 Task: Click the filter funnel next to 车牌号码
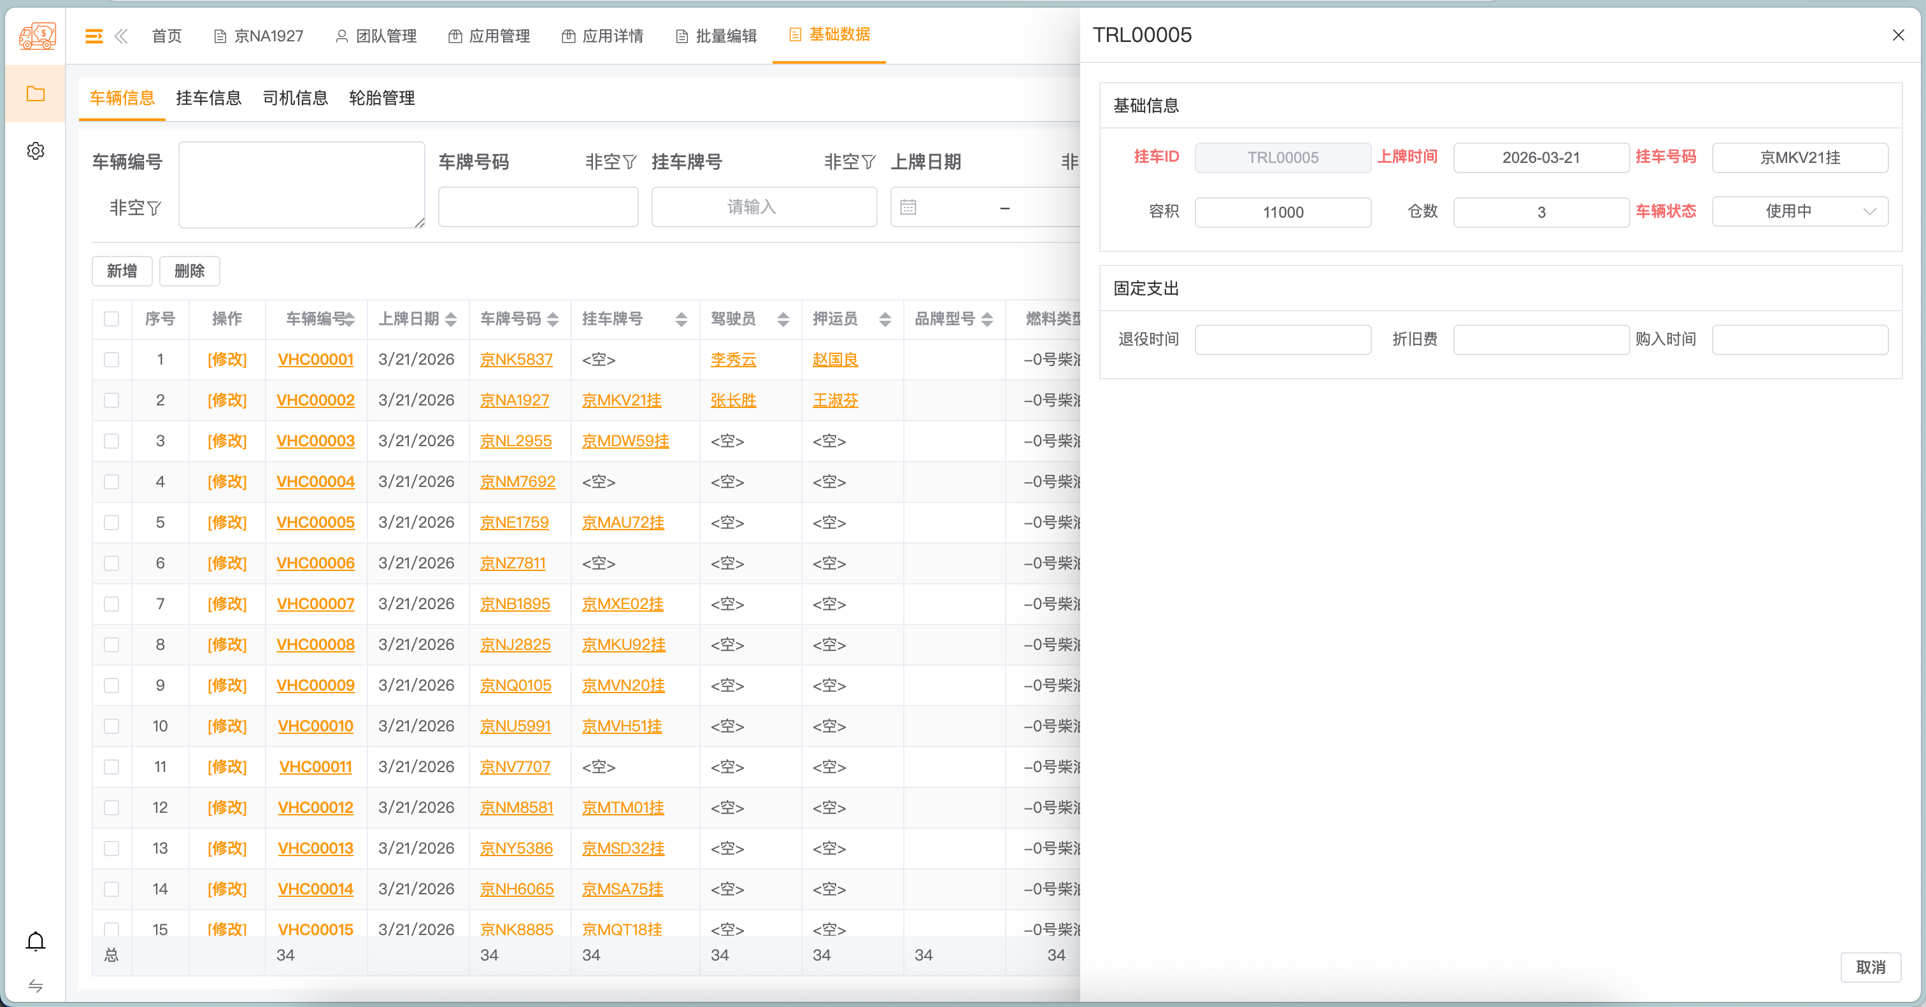(631, 162)
